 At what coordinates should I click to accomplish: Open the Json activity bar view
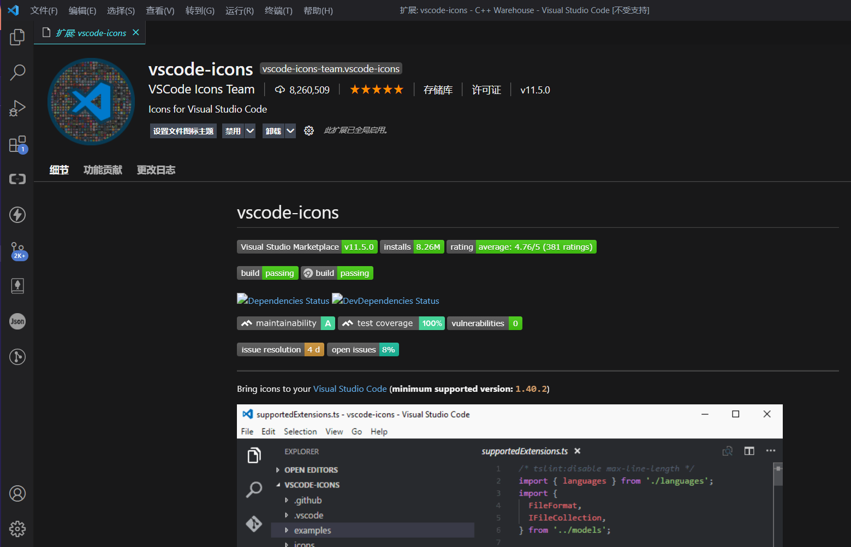[x=17, y=321]
